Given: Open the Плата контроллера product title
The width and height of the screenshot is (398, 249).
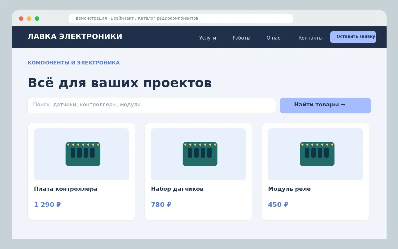Looking at the screenshot, I should [x=66, y=189].
